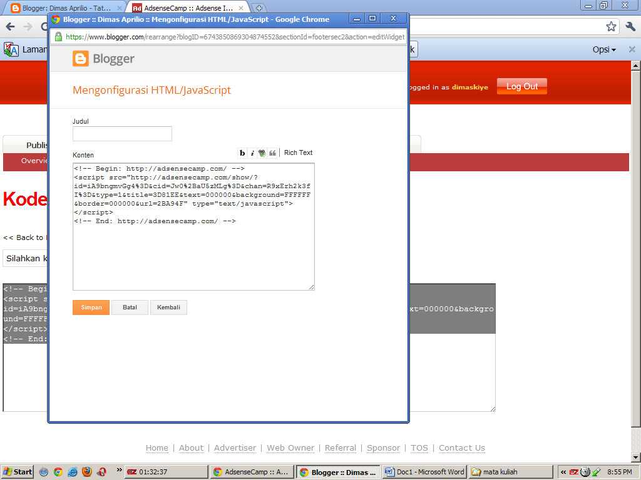Open the Referral footer link
The width and height of the screenshot is (641, 480).
341,447
